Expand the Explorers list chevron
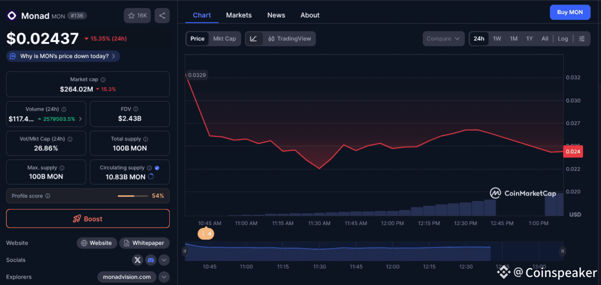 (164, 277)
